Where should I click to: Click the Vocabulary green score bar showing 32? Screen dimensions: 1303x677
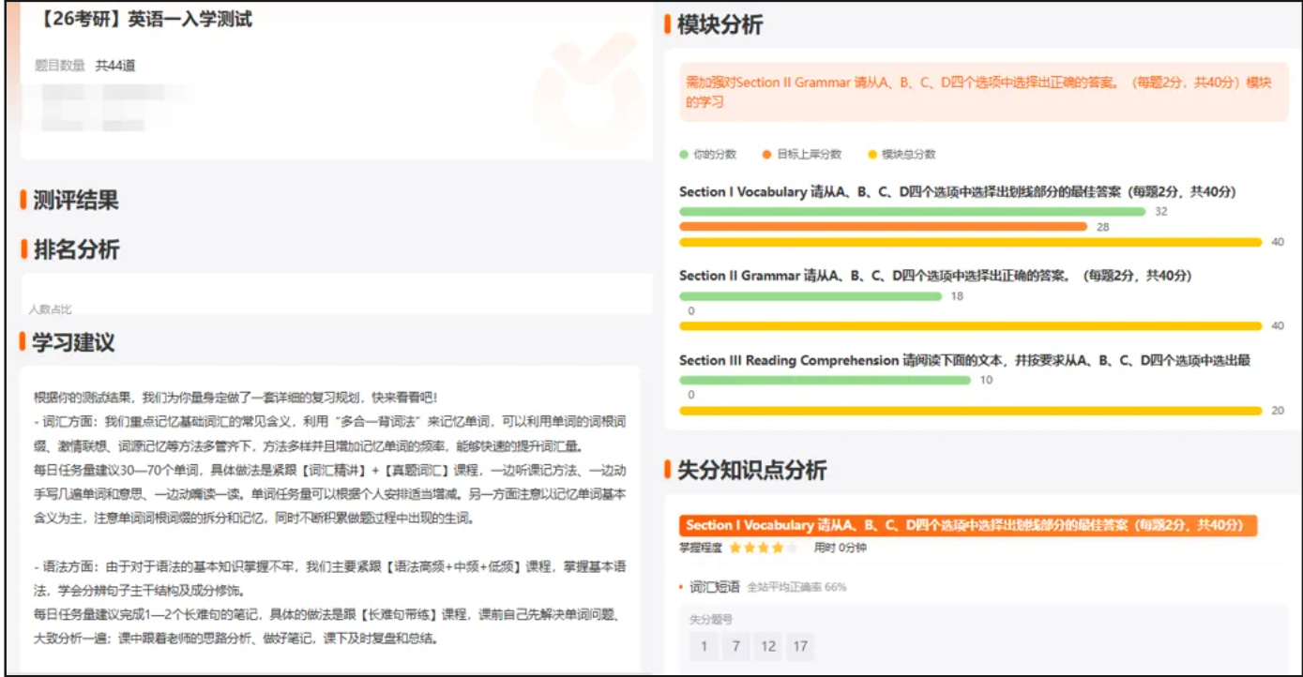(912, 212)
